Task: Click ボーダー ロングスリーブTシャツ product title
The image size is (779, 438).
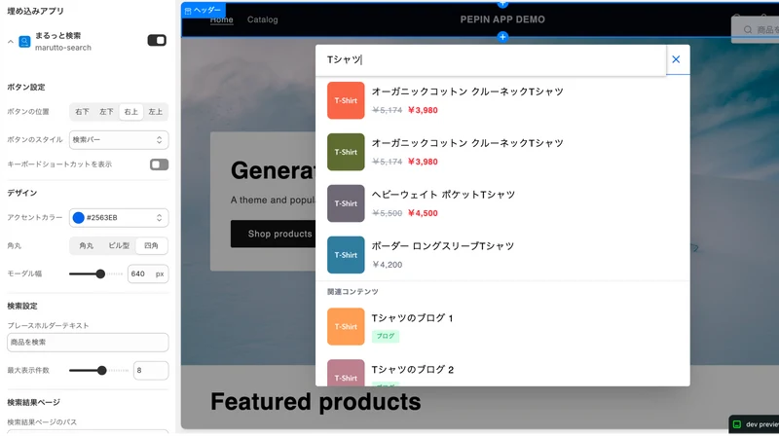Action: coord(443,246)
